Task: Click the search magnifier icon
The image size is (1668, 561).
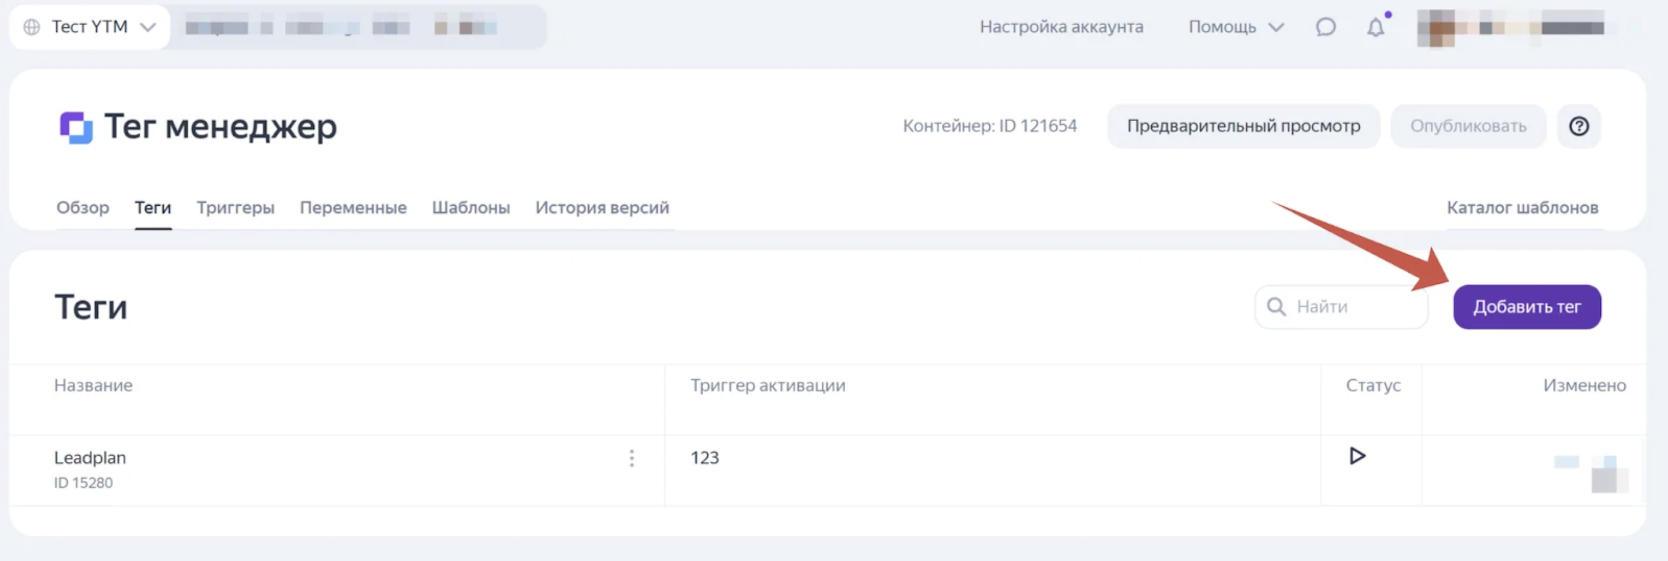Action: click(x=1276, y=306)
